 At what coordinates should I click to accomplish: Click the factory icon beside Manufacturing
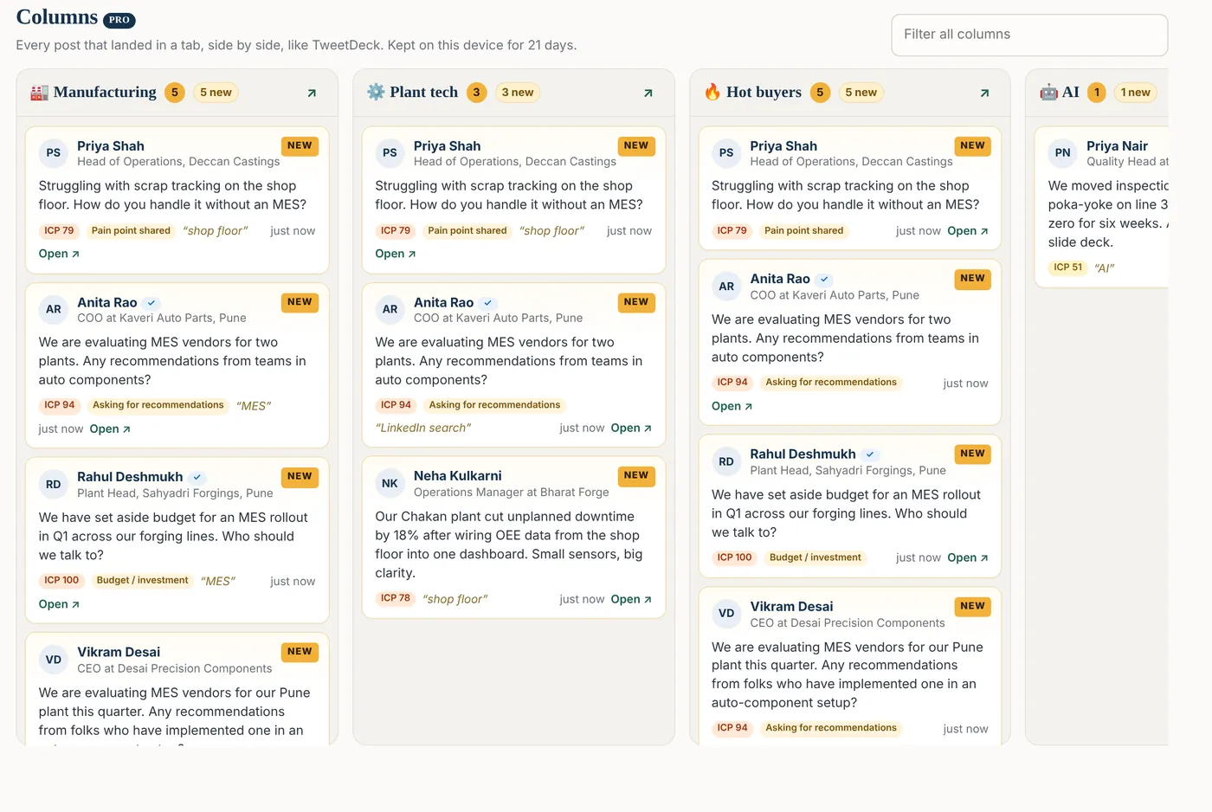(x=39, y=93)
